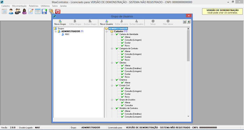The height and width of the screenshot is (130, 244).
Task: Click the blue window form icon
Action: click(x=38, y=11)
